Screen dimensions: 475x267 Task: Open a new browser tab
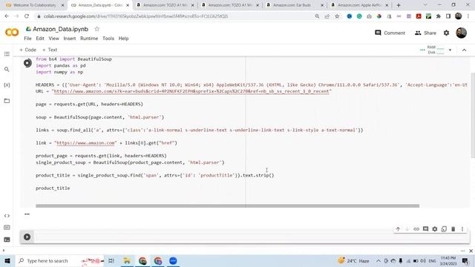tap(399, 5)
